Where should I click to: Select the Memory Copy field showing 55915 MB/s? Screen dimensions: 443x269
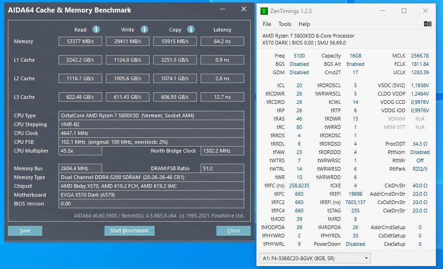point(175,41)
